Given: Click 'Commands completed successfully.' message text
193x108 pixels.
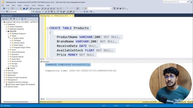Looking at the screenshot, I should [68, 64].
